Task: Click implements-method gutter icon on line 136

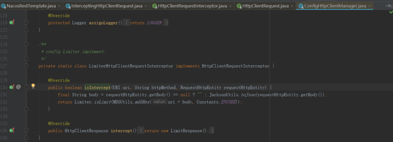Action: click(12, 130)
